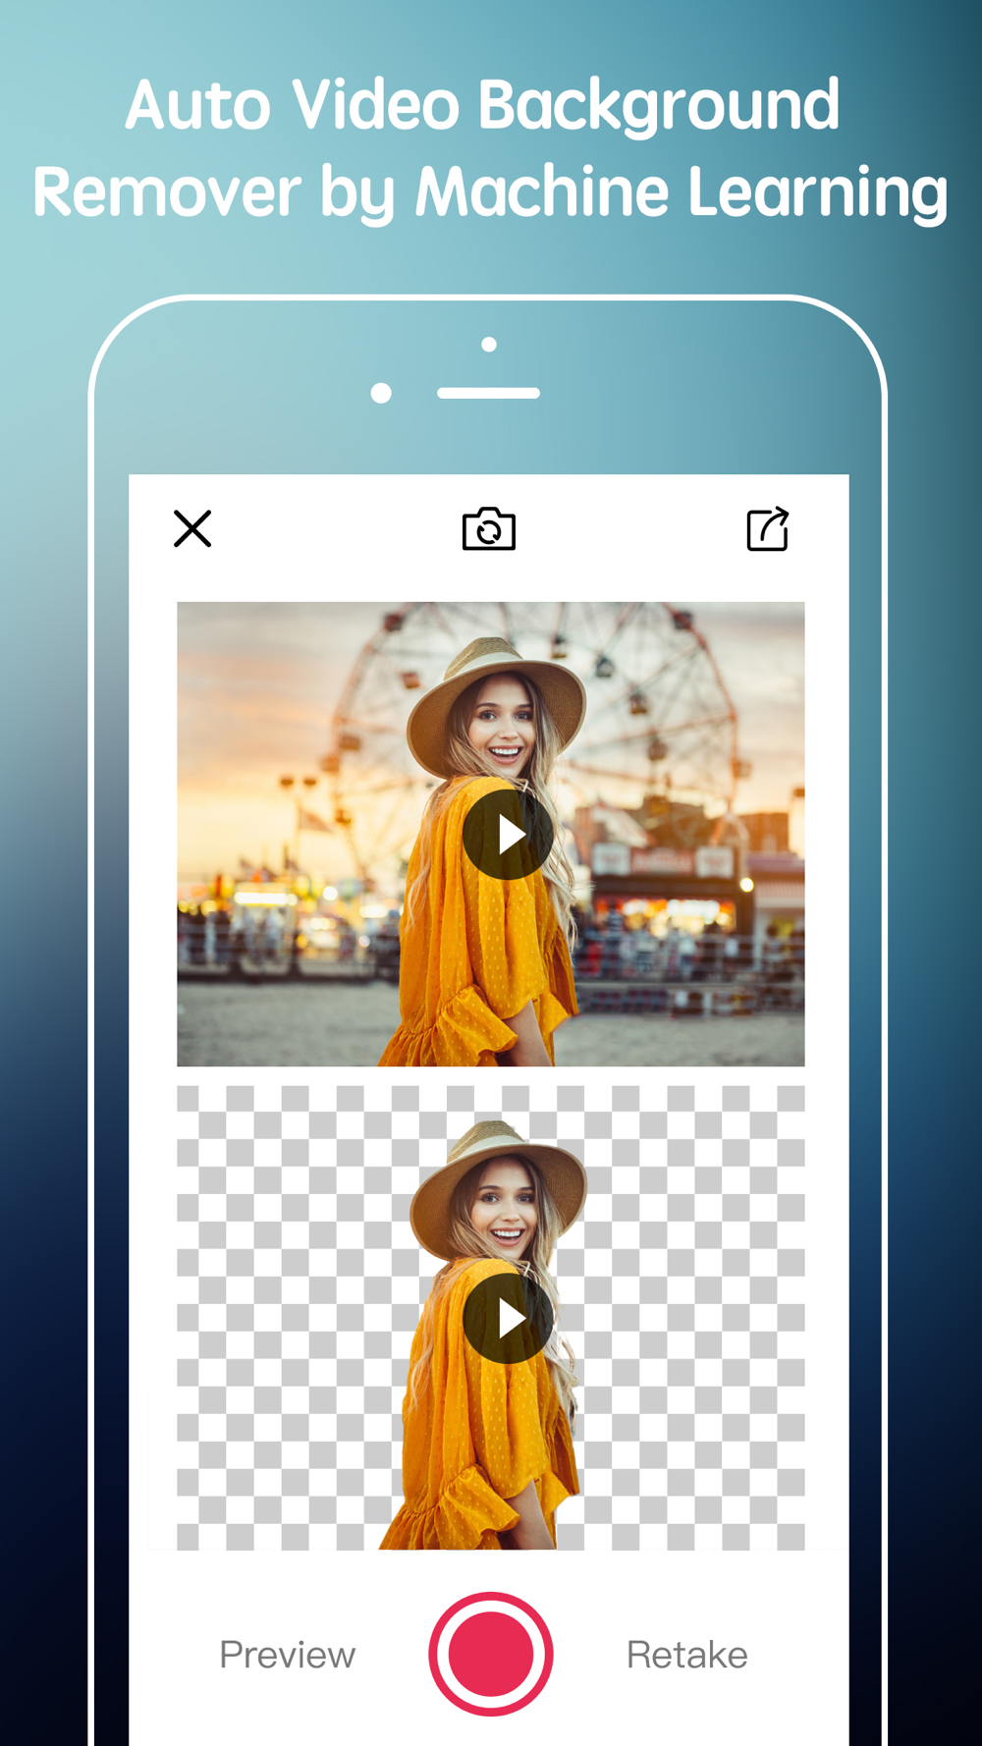Tap the X close icon

[x=192, y=528]
